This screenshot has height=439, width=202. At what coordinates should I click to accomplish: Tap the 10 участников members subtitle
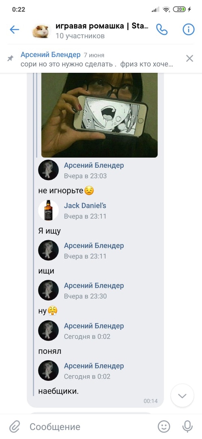80,36
